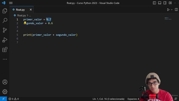The width and height of the screenshot is (179, 101).
Task: Close the float.py tab
Action: (x=31, y=10)
